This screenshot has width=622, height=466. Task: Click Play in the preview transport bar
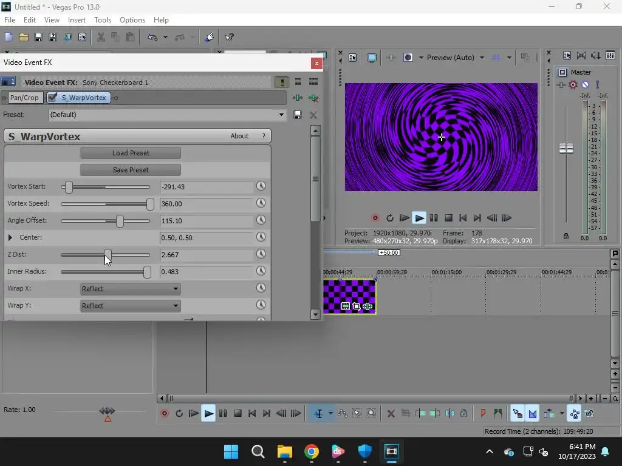tap(419, 218)
